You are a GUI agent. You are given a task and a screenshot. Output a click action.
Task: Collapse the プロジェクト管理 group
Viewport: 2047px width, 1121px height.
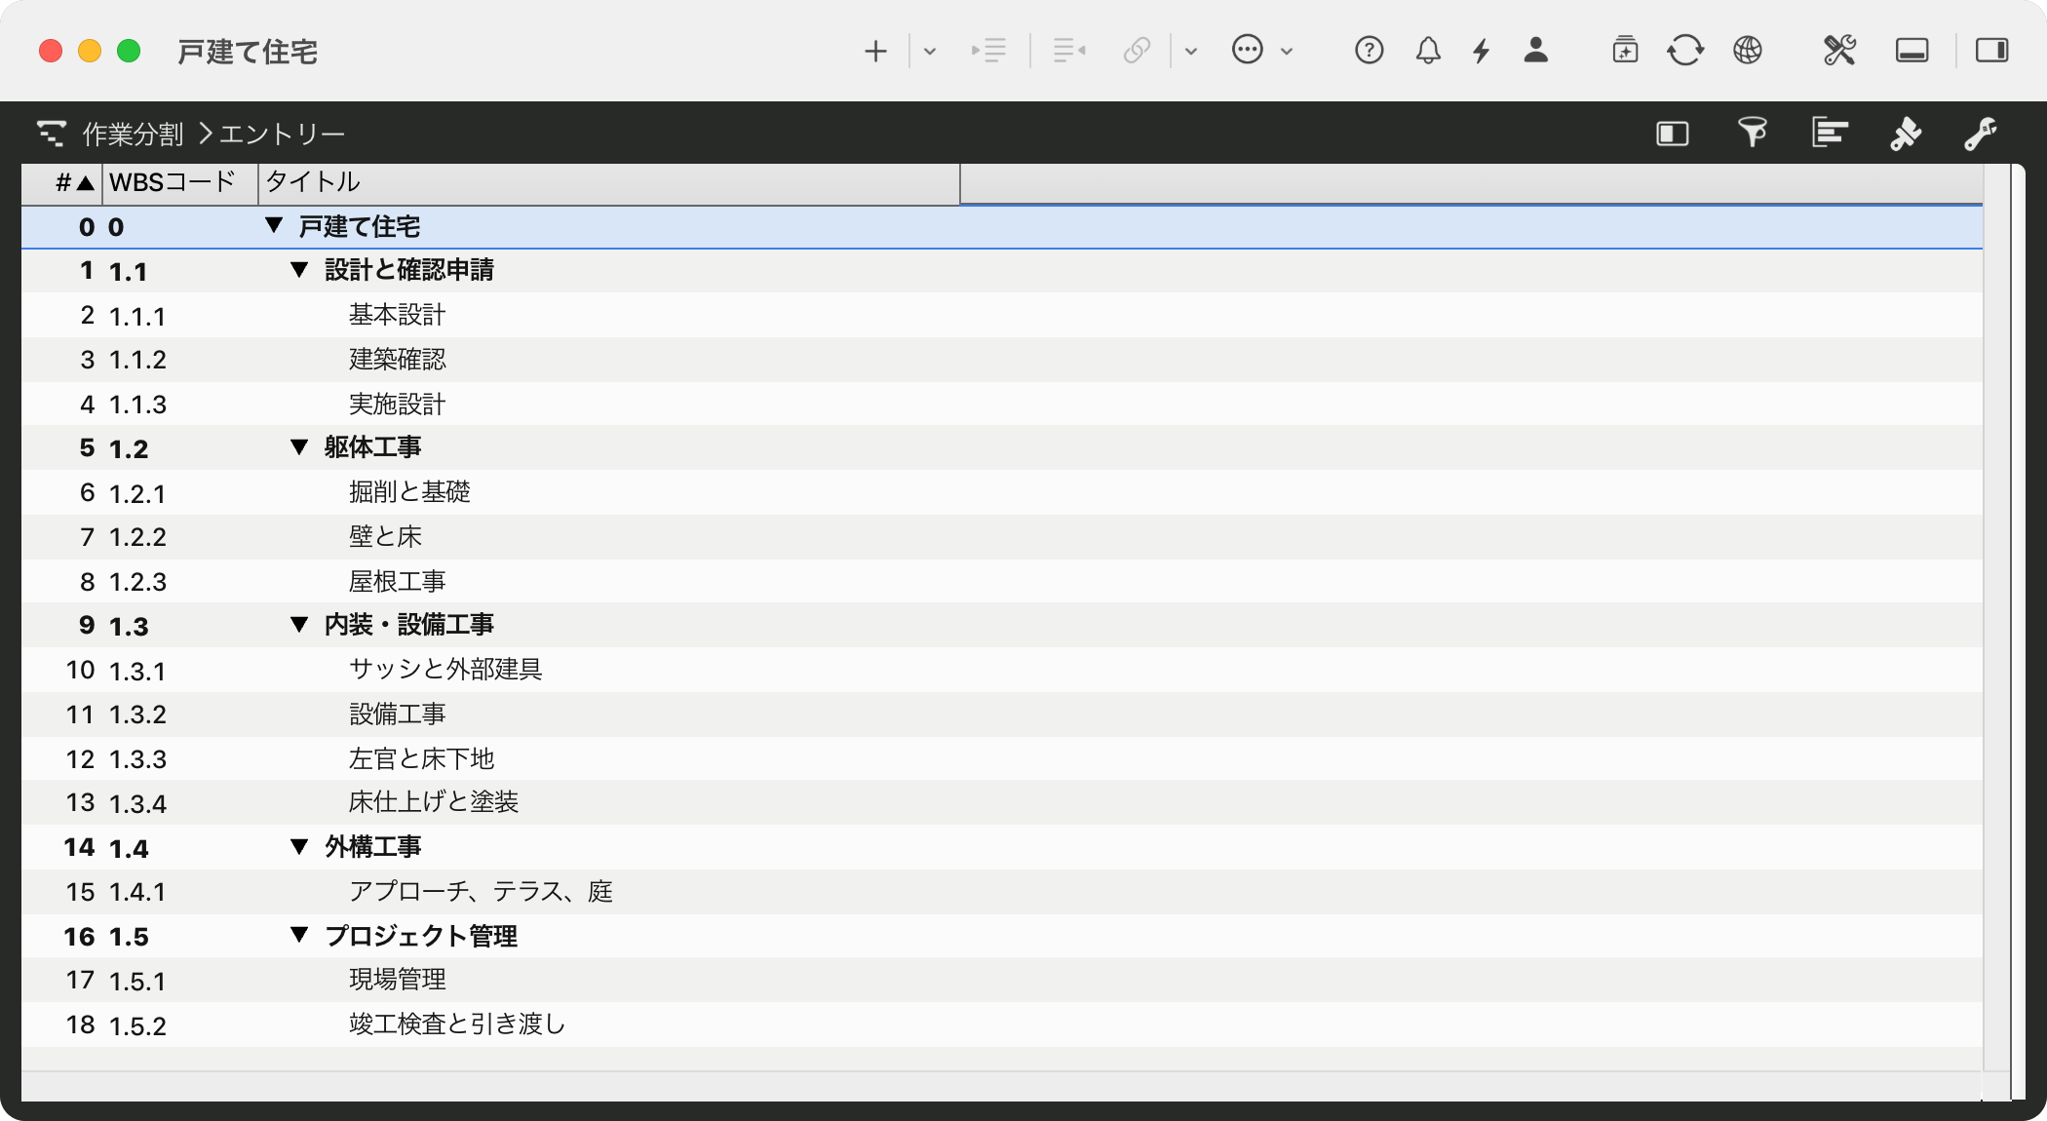tap(299, 936)
